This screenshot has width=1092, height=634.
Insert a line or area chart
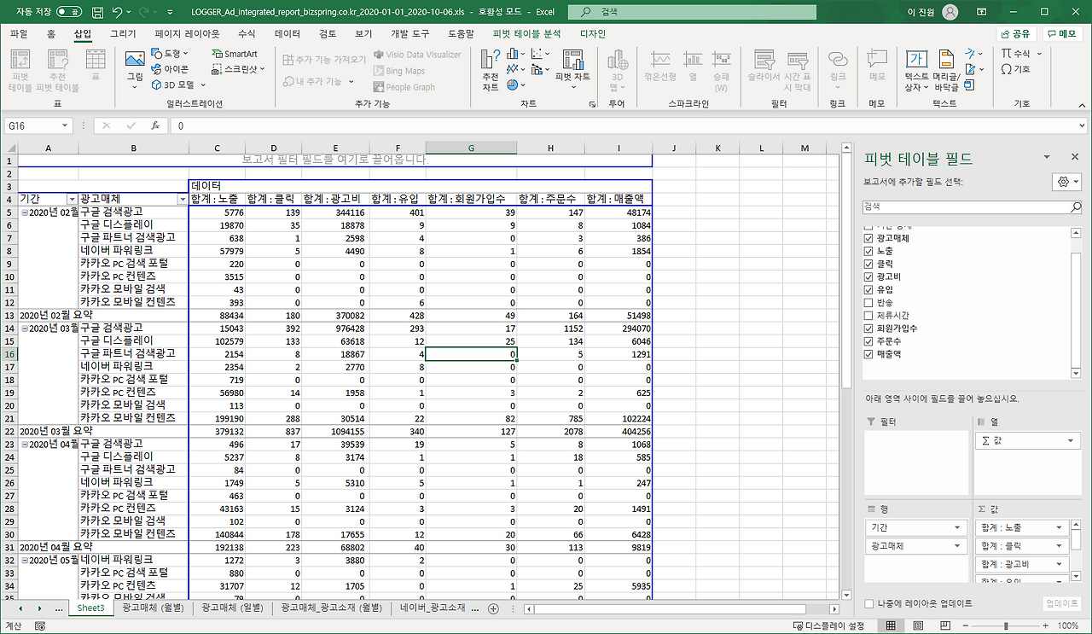(515, 69)
